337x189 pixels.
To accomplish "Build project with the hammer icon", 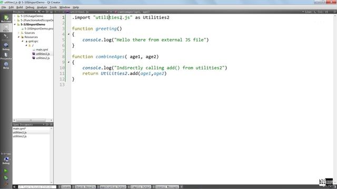I will (x=6, y=183).
